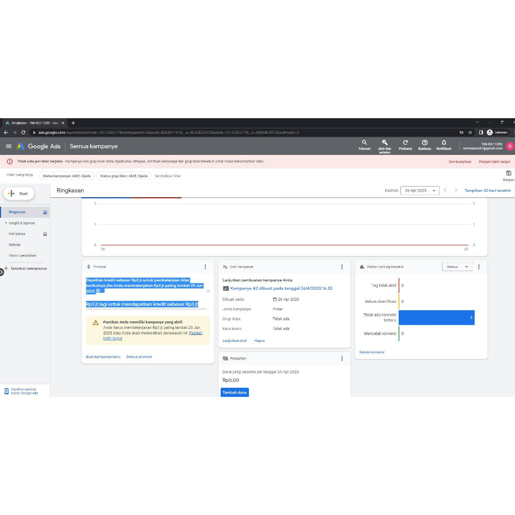Click the Google Ads logo

38,146
